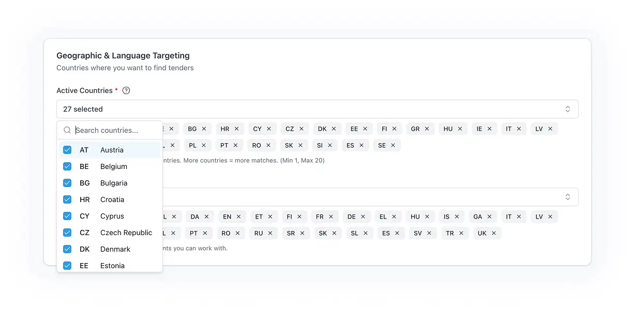Uncheck Cyprus in the country list
The width and height of the screenshot is (634, 309).
coord(67,216)
